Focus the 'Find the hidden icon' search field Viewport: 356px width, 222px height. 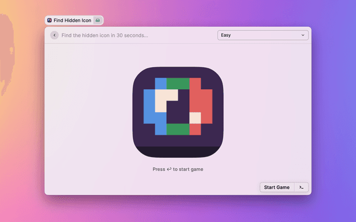click(133, 35)
